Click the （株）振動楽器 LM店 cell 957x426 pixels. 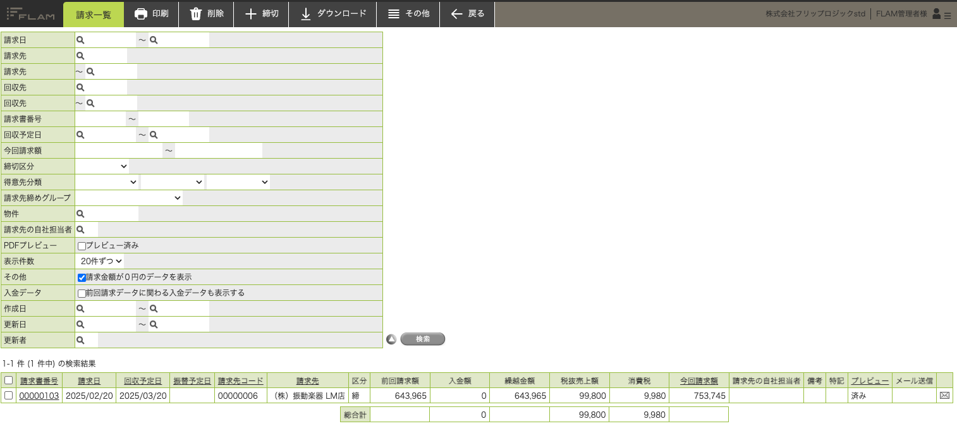tap(308, 396)
